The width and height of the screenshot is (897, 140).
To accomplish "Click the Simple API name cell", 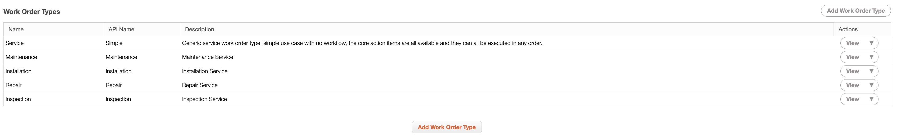I will tap(114, 43).
